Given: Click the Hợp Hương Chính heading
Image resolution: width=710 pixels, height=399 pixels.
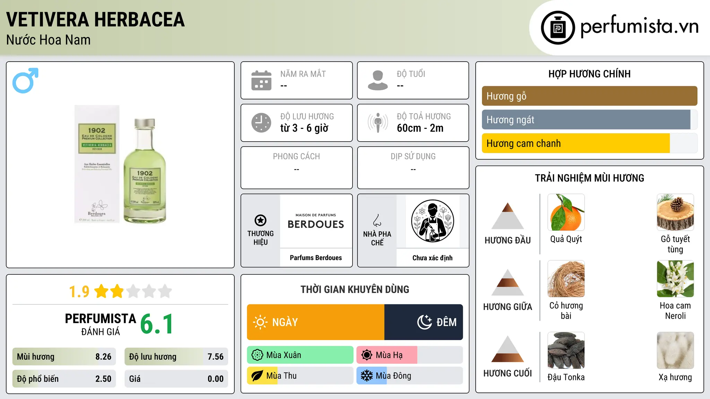Looking at the screenshot, I should coord(589,74).
